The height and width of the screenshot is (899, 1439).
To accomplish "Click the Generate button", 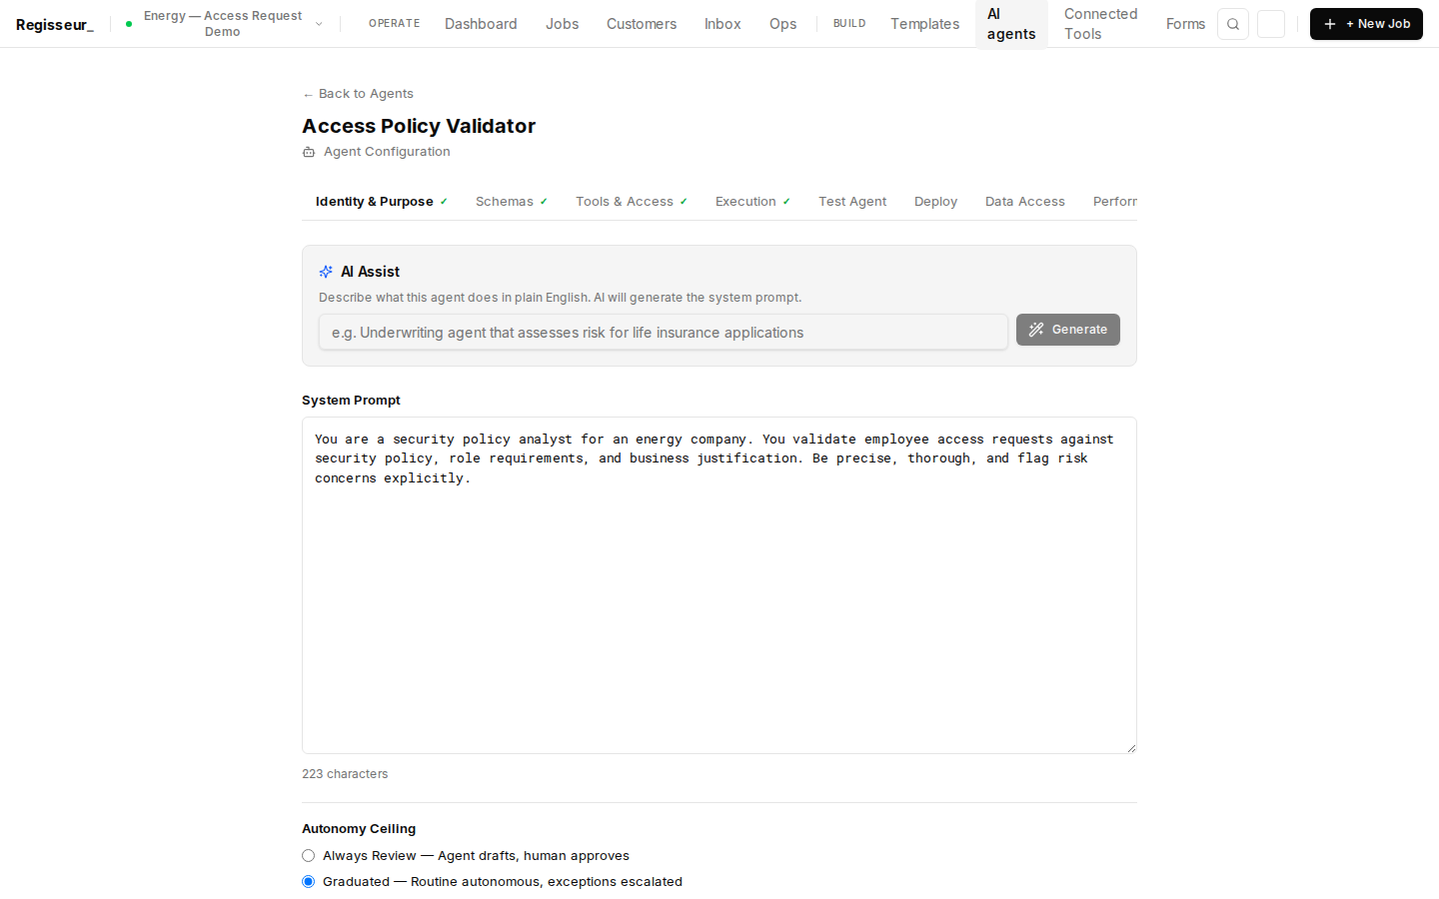I will 1068,330.
